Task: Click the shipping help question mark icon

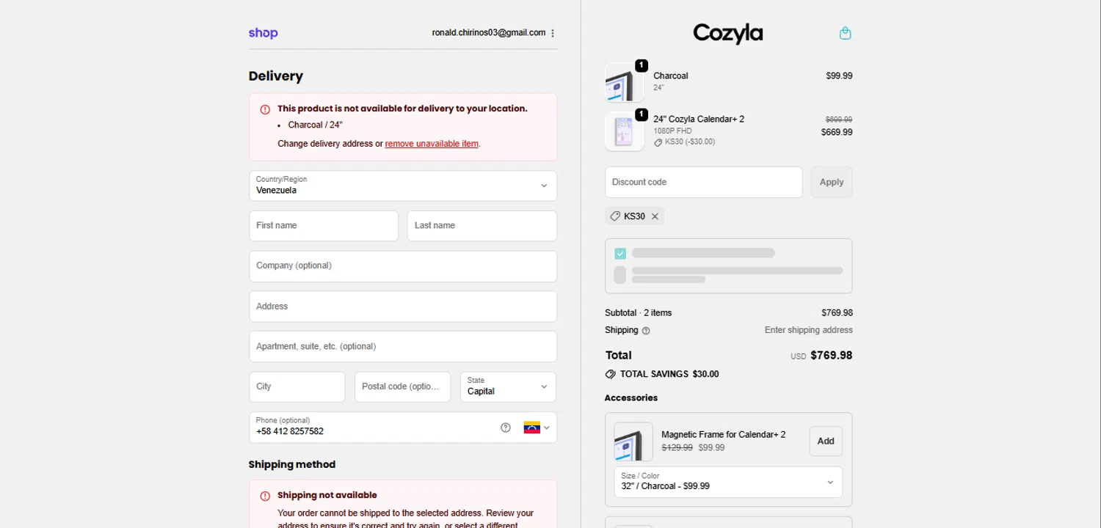Action: 646,331
